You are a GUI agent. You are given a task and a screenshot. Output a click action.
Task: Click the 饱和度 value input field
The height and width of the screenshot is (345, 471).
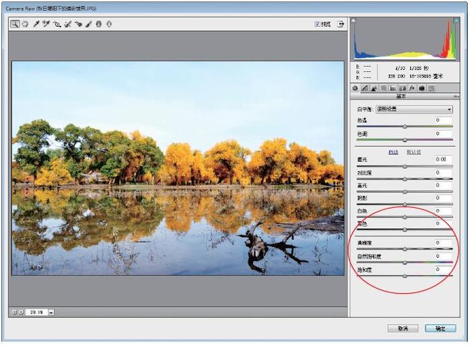point(442,270)
